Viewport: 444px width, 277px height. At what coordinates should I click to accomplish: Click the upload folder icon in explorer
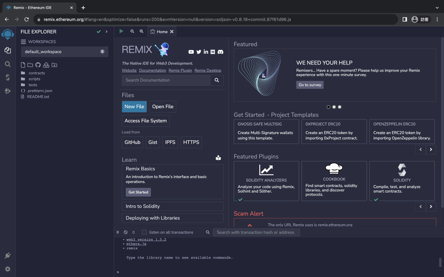[54, 65]
